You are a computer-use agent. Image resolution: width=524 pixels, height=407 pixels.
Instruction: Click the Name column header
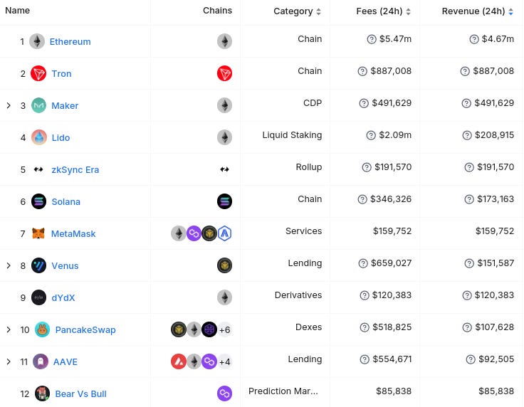click(x=17, y=11)
